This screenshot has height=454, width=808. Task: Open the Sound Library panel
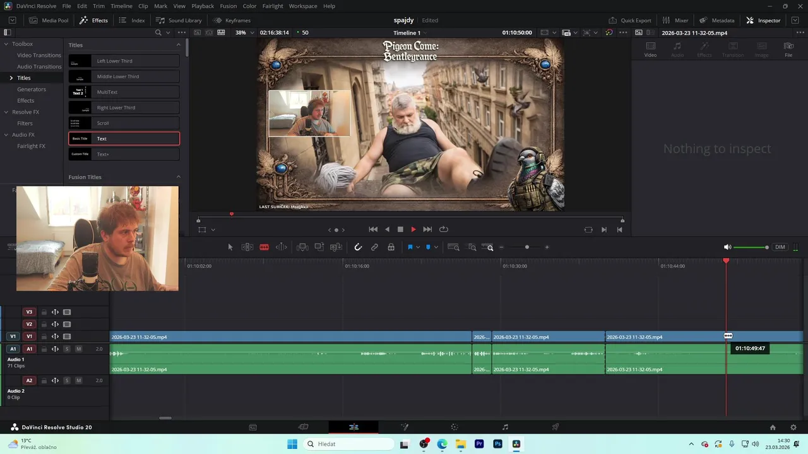pyautogui.click(x=179, y=20)
